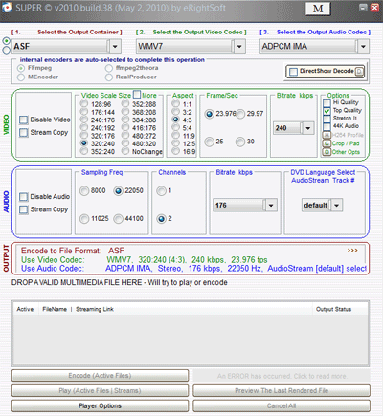Select NoChange video scale size
This screenshot has width=383, height=416.
[x=125, y=151]
